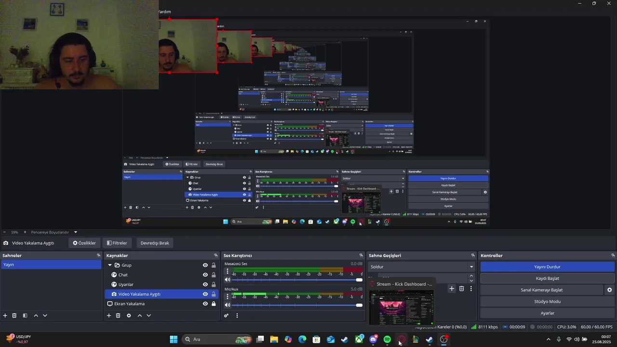This screenshot has width=617, height=347.
Task: Select the Yayın scene
Action: pos(51,265)
